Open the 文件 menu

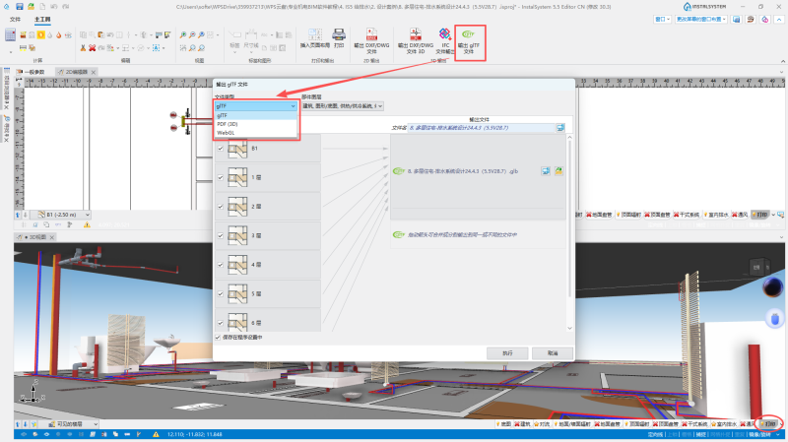(15, 19)
